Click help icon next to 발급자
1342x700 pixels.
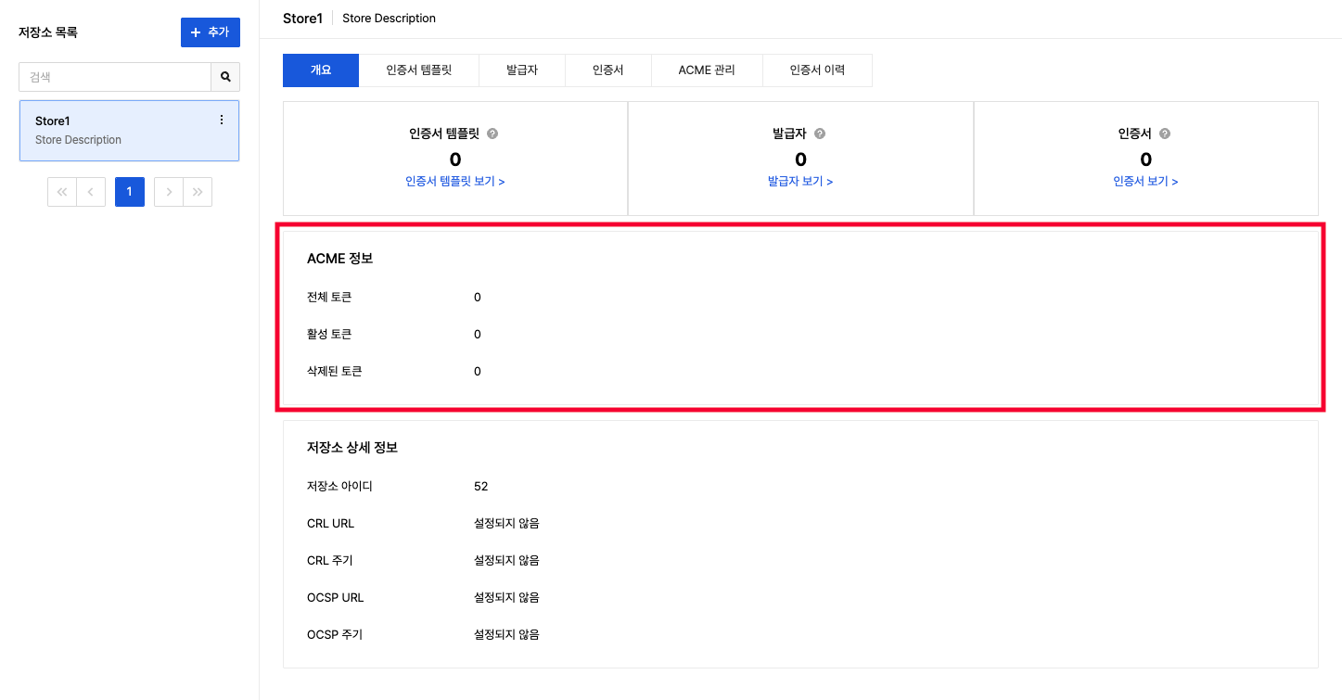820,134
